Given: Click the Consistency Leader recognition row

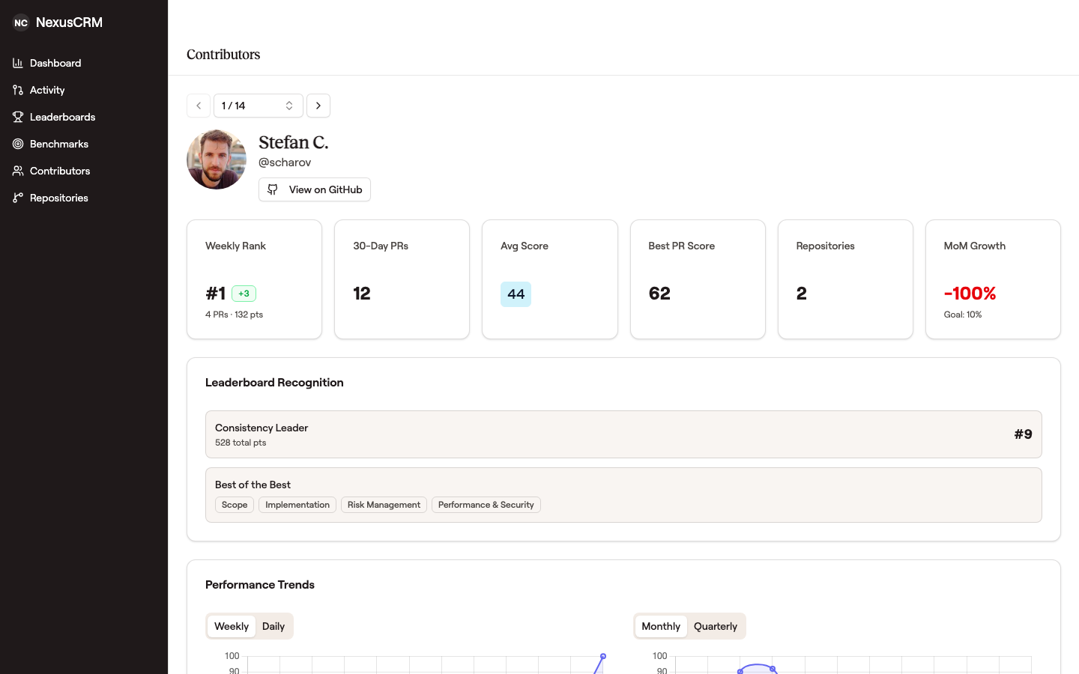Looking at the screenshot, I should point(623,434).
